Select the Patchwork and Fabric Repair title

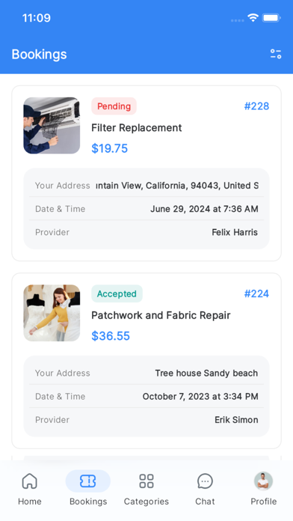(x=161, y=315)
